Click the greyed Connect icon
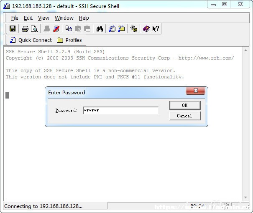This screenshot has width=253, height=213. (47, 29)
